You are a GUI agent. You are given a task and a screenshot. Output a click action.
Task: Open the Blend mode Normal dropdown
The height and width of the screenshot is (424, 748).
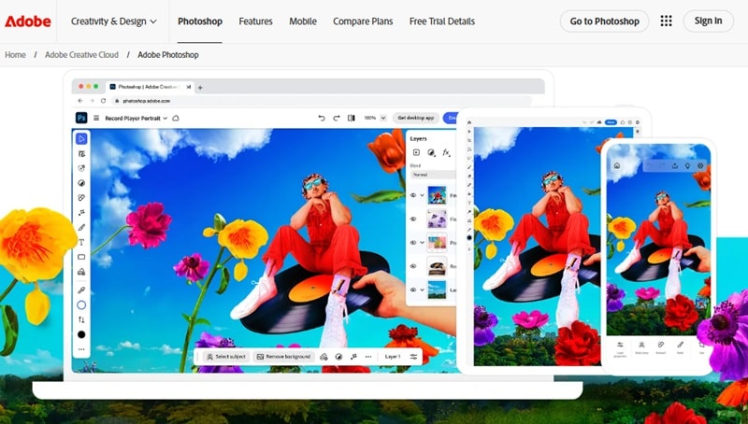432,175
